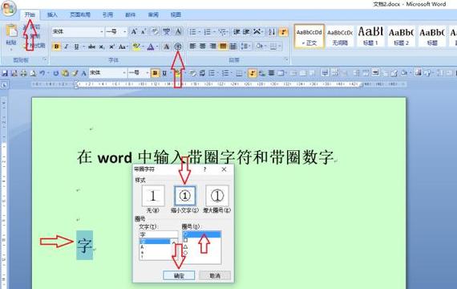Screen dimensions: 457x289
Task: Switch to the 引用 (References) tab
Action: click(107, 14)
